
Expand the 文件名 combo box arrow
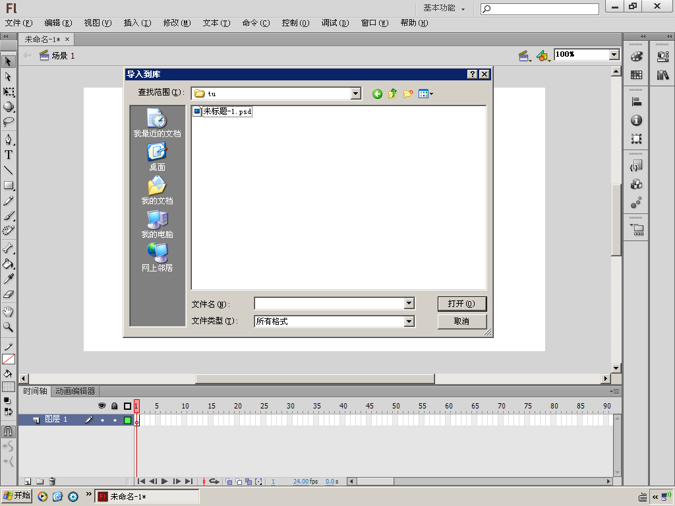pyautogui.click(x=409, y=304)
